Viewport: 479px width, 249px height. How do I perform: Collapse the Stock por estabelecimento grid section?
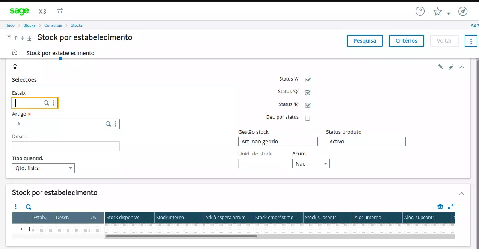(x=462, y=194)
